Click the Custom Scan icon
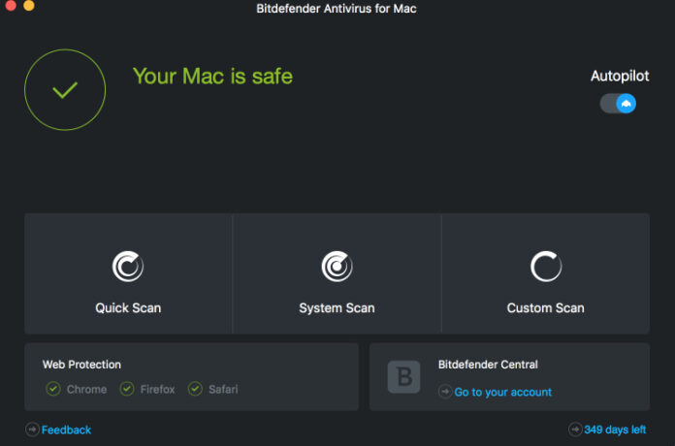 click(x=545, y=266)
